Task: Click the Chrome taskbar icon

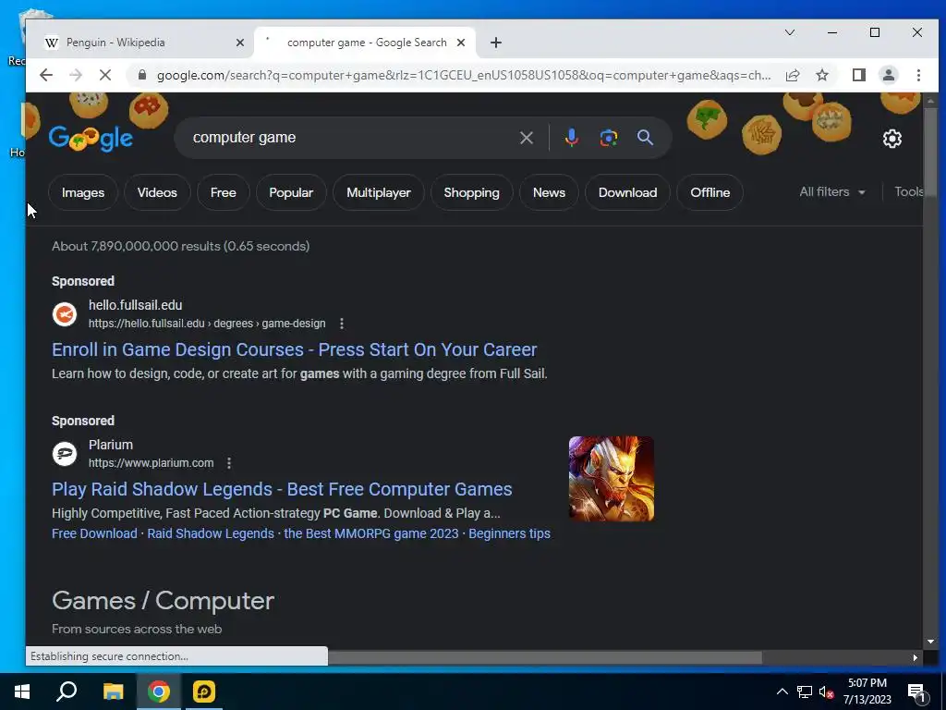Action: point(159,692)
